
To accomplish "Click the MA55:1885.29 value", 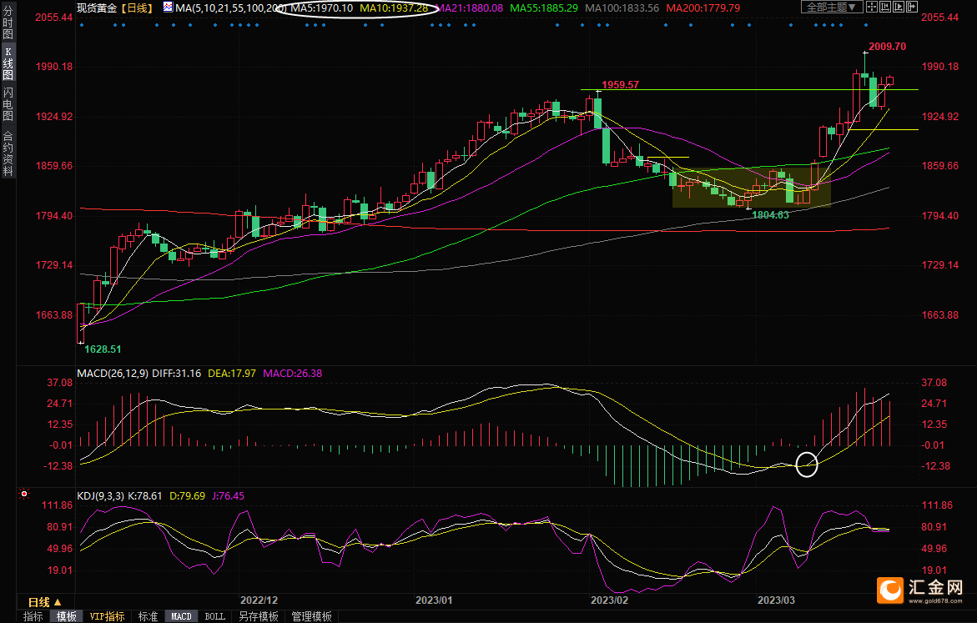I will [544, 8].
